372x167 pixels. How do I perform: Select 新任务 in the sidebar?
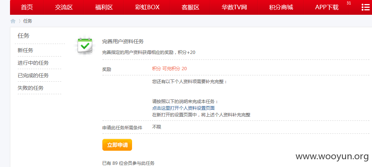tap(25, 50)
